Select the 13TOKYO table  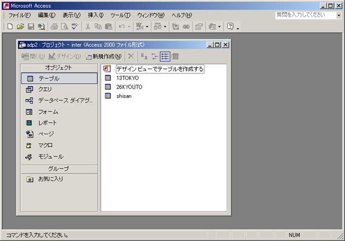click(x=127, y=78)
